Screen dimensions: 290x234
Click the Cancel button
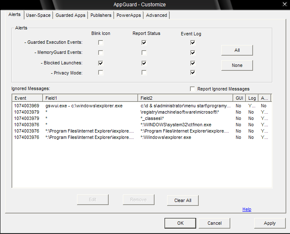(215, 223)
